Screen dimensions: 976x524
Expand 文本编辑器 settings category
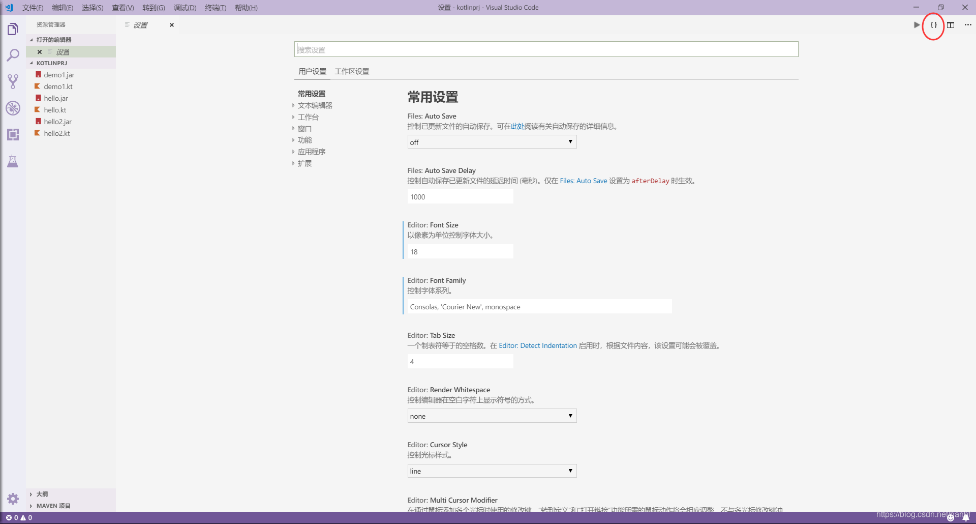[315, 105]
